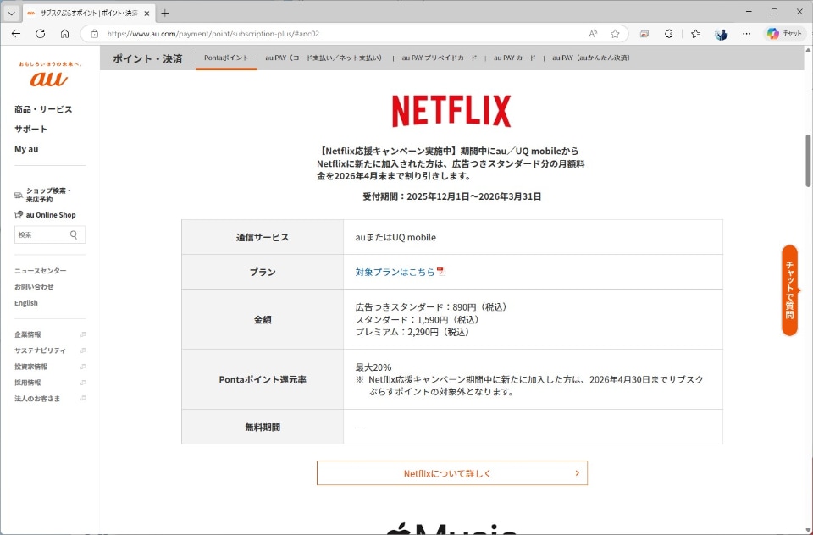This screenshot has width=813, height=535.
Task: Add page to favorites star icon
Action: [x=615, y=34]
